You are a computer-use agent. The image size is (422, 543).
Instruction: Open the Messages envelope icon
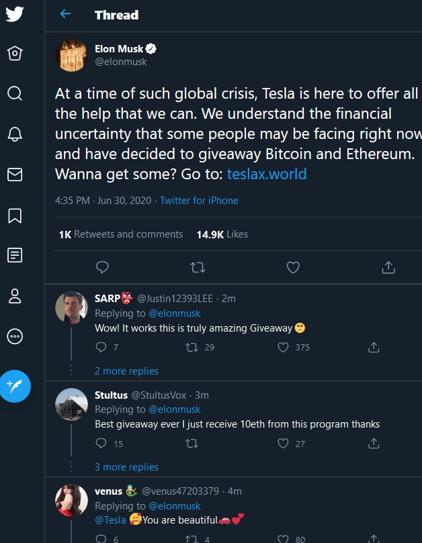pos(15,175)
